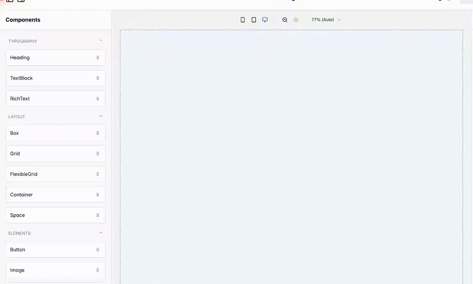Switch to tablet viewport preview
The height and width of the screenshot is (284, 473).
tap(254, 20)
